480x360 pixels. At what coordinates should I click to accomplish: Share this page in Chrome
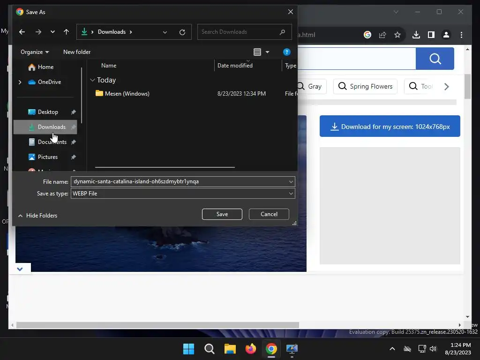pyautogui.click(x=382, y=35)
